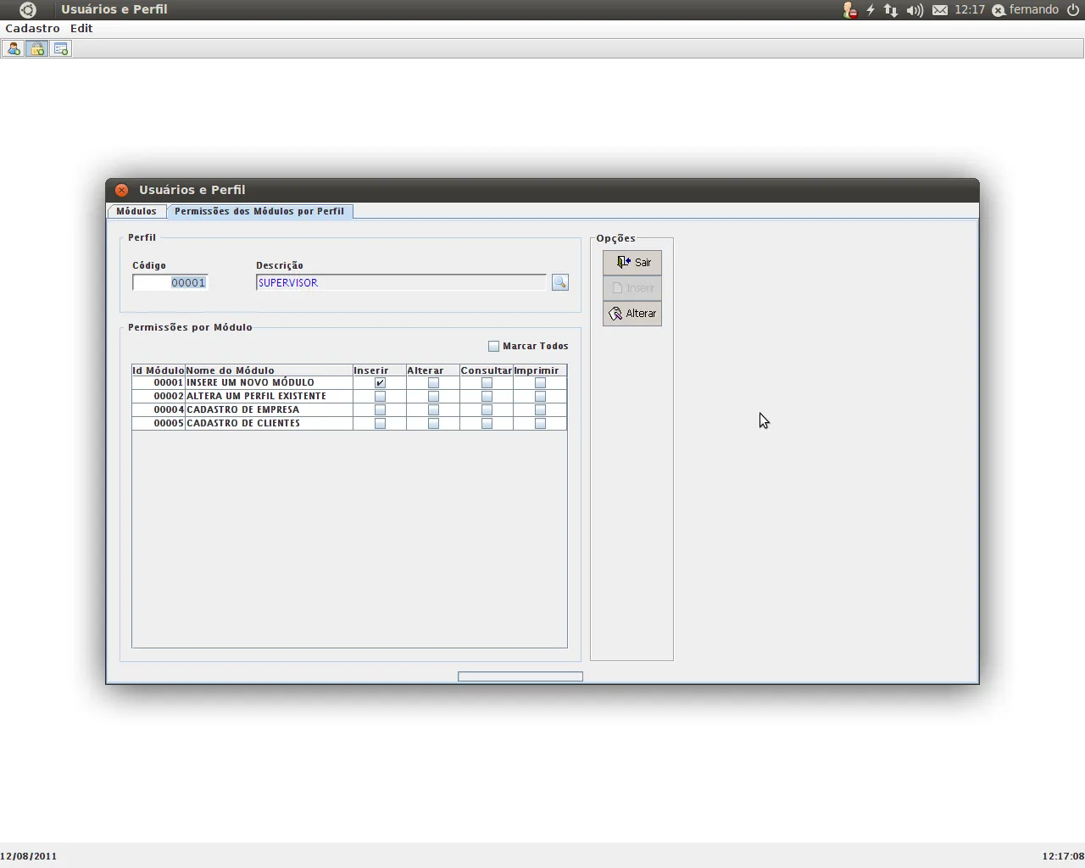Switch to the Módulos tab

click(136, 211)
